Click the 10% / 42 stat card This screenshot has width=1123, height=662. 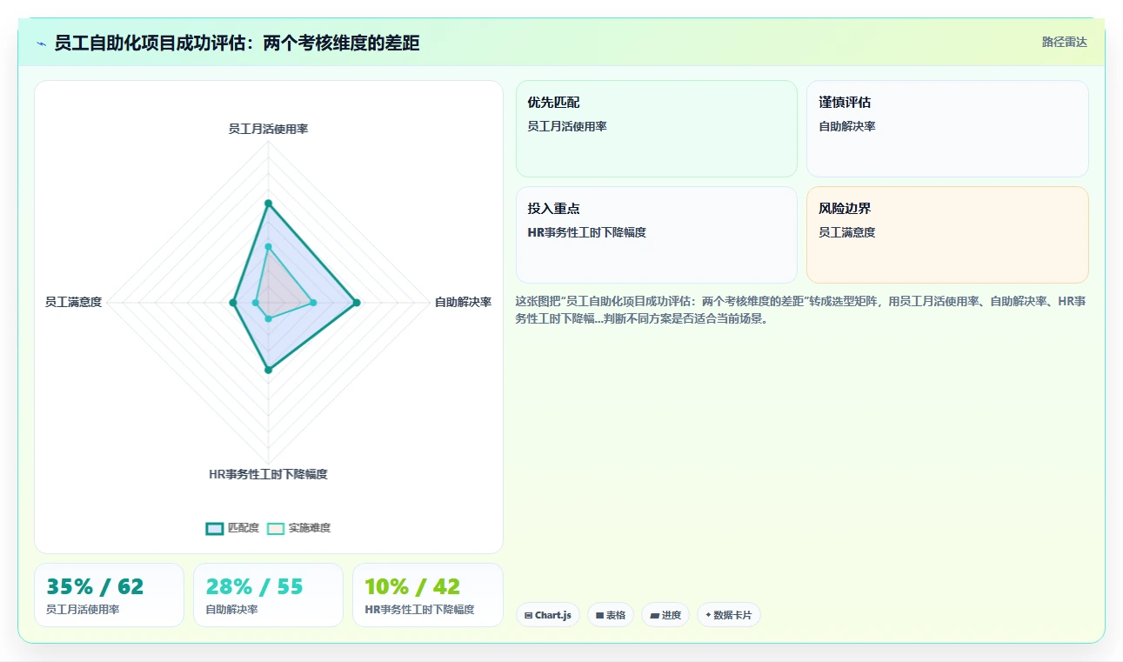427,595
